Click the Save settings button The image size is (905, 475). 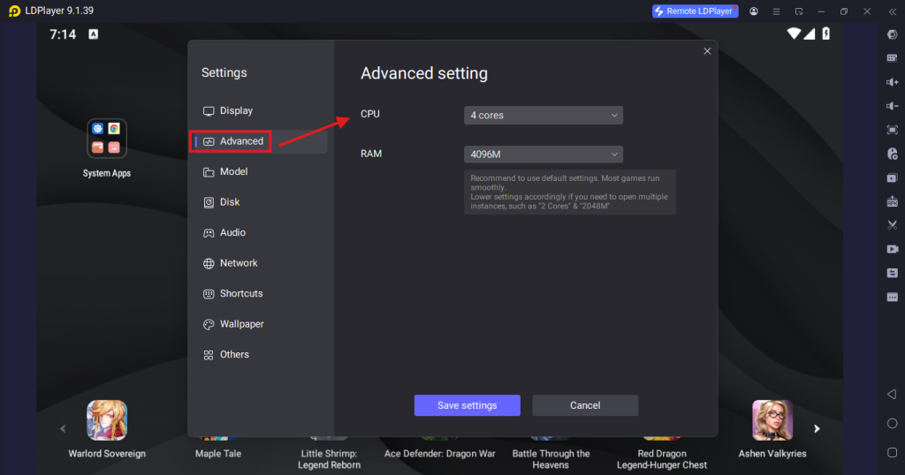coord(467,405)
